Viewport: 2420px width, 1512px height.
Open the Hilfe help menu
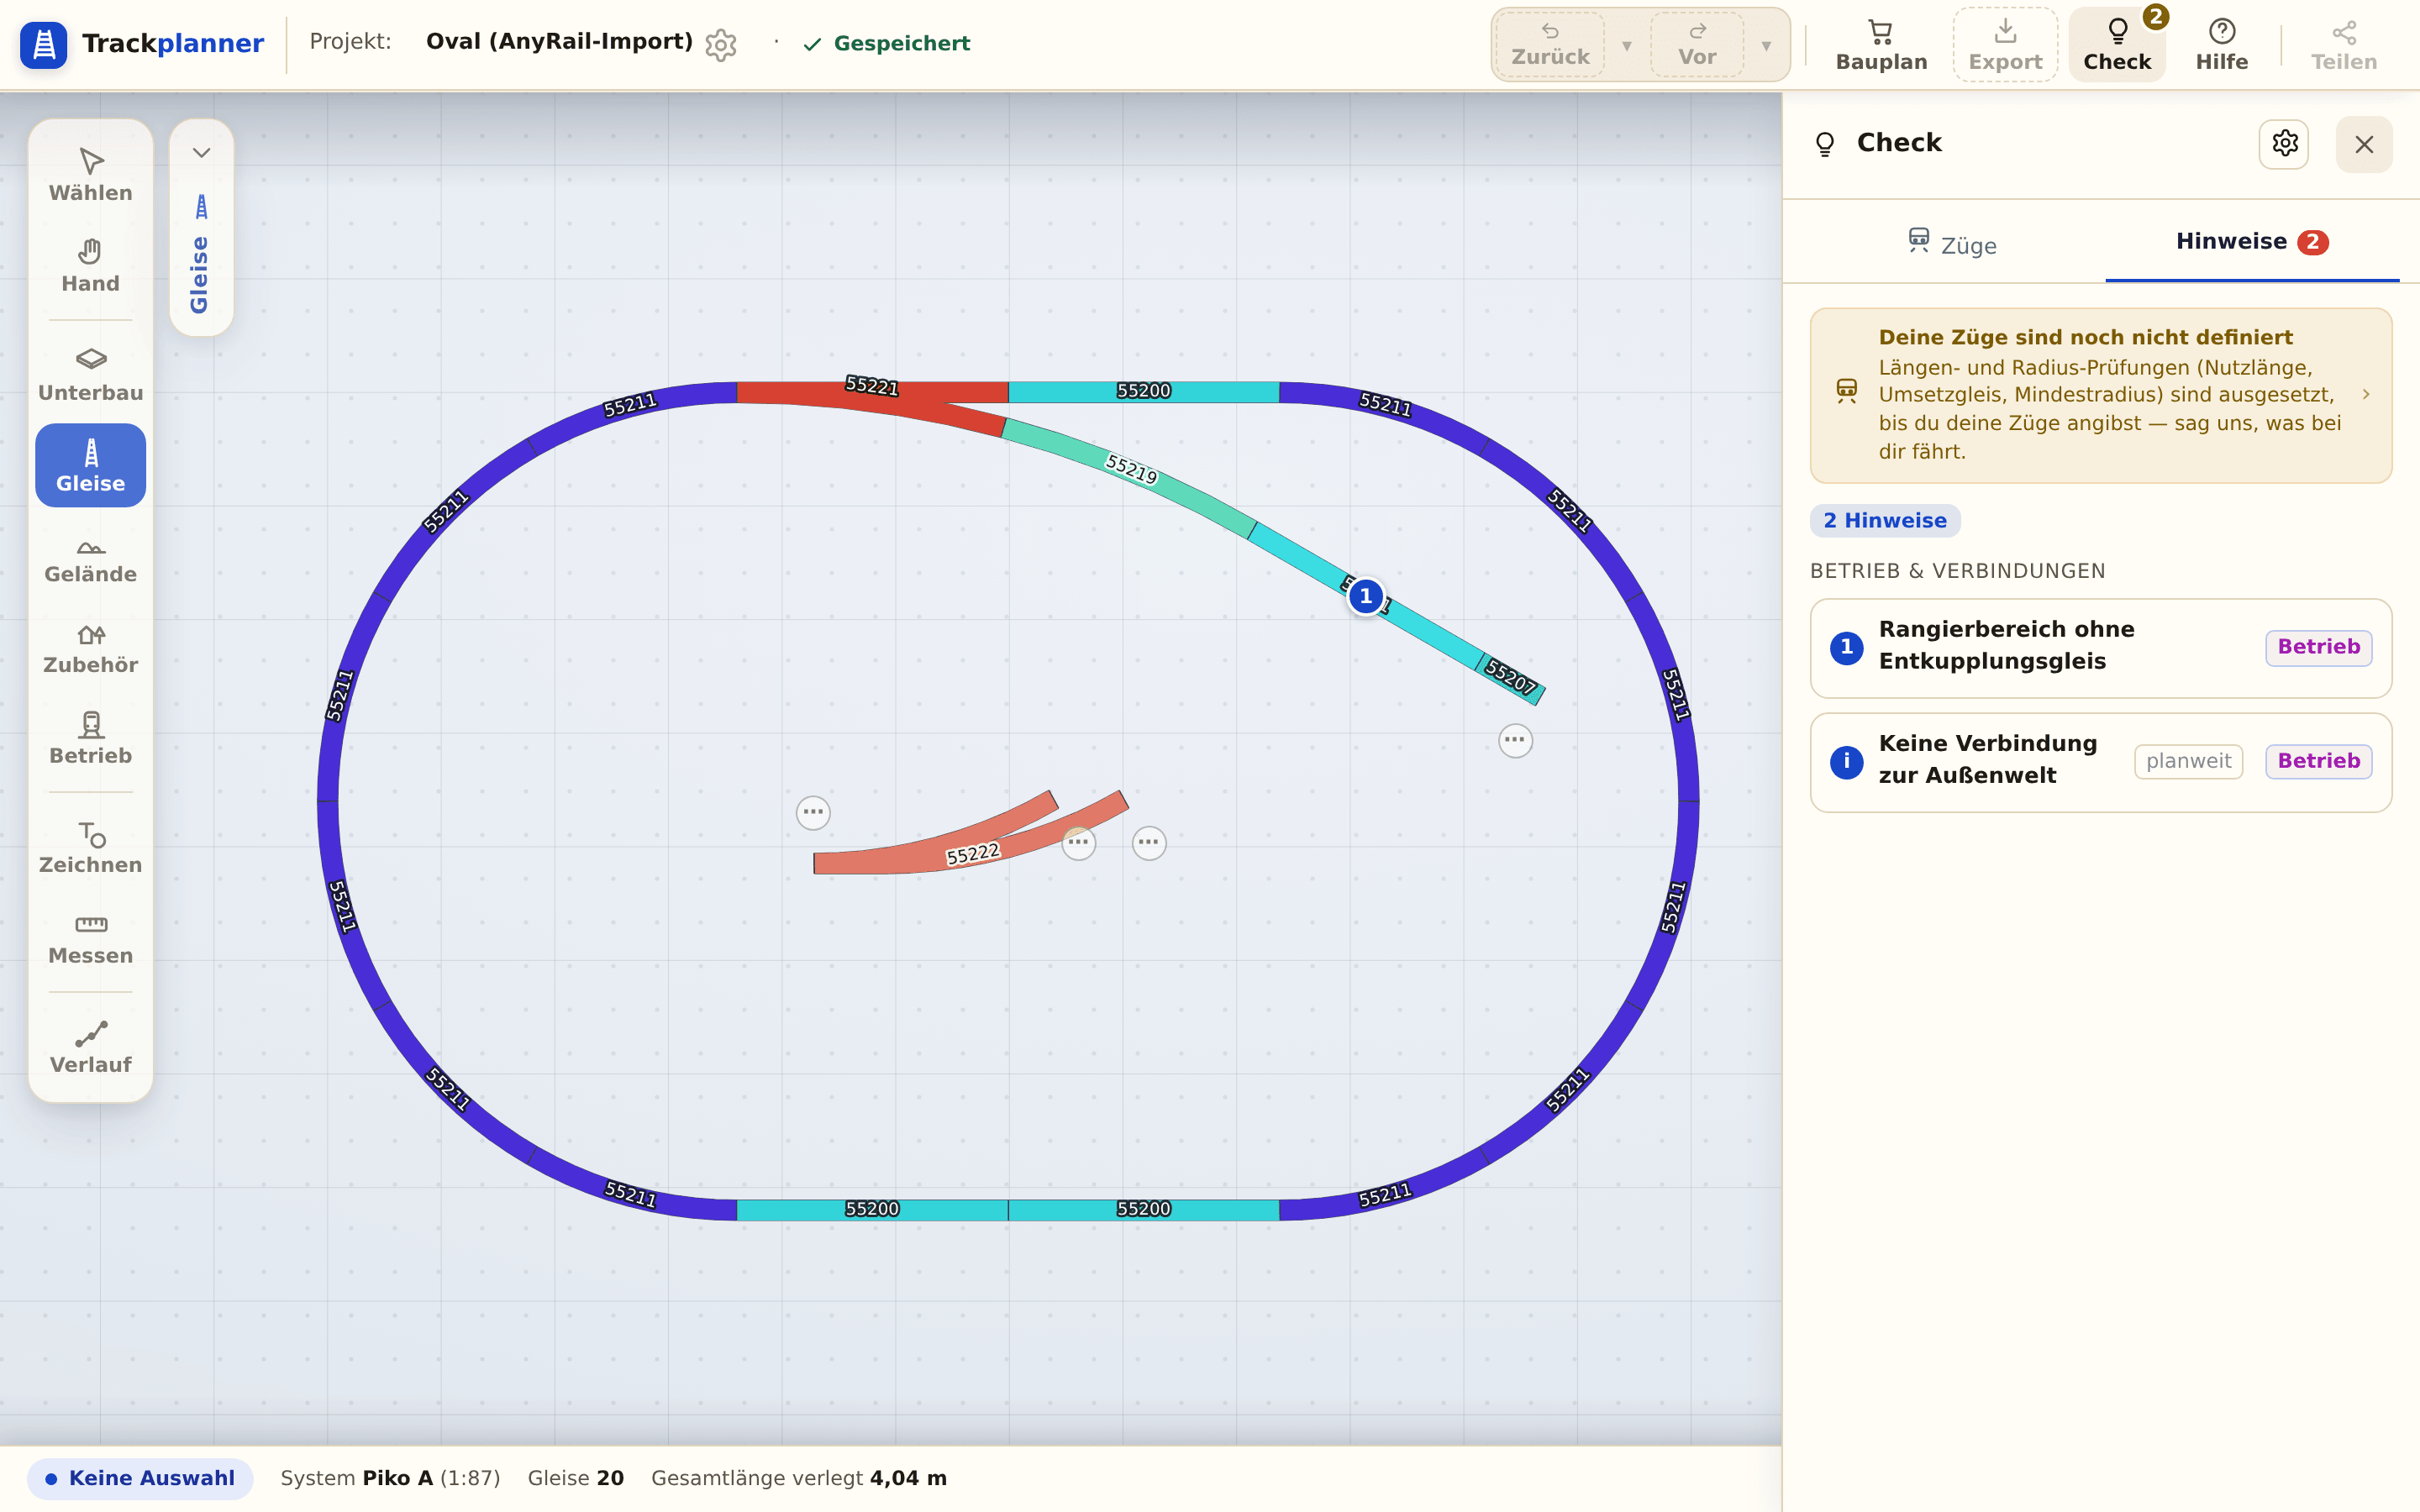click(x=2221, y=45)
